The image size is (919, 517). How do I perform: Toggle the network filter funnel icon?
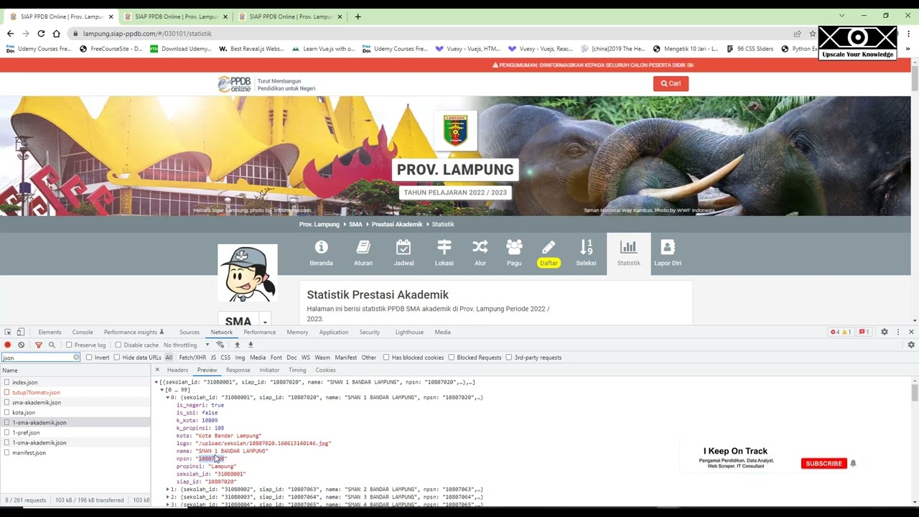point(39,345)
